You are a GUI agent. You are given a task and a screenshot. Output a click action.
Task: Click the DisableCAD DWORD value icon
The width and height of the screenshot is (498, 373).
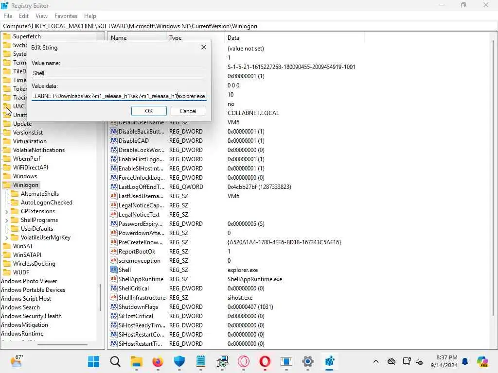[x=113, y=140]
